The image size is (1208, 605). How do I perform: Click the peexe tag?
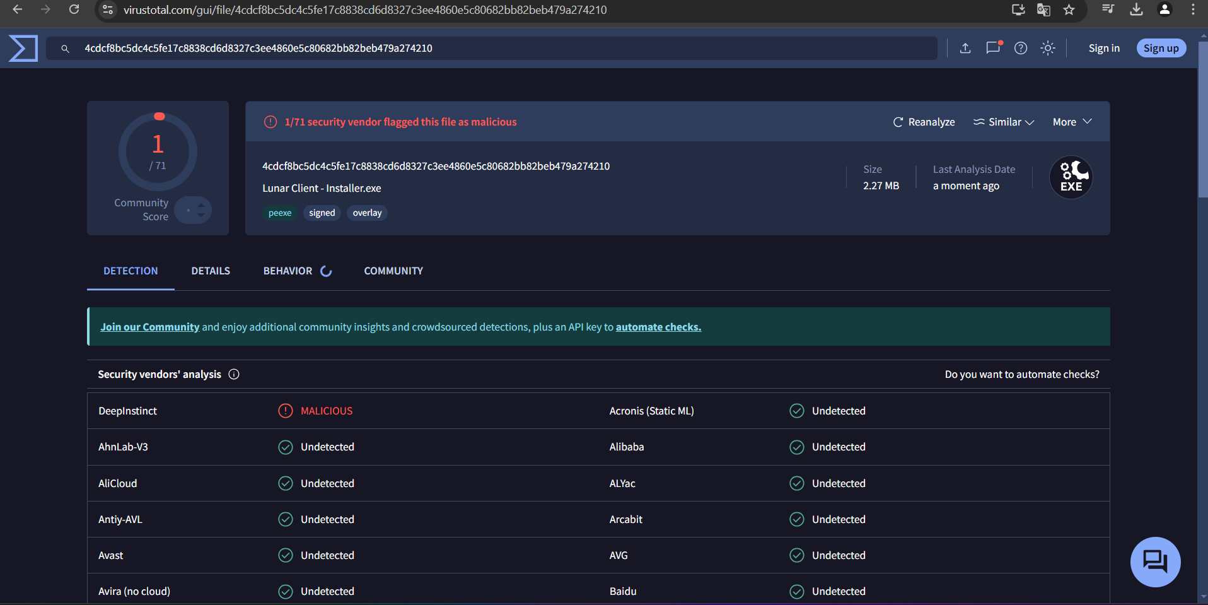(280, 213)
